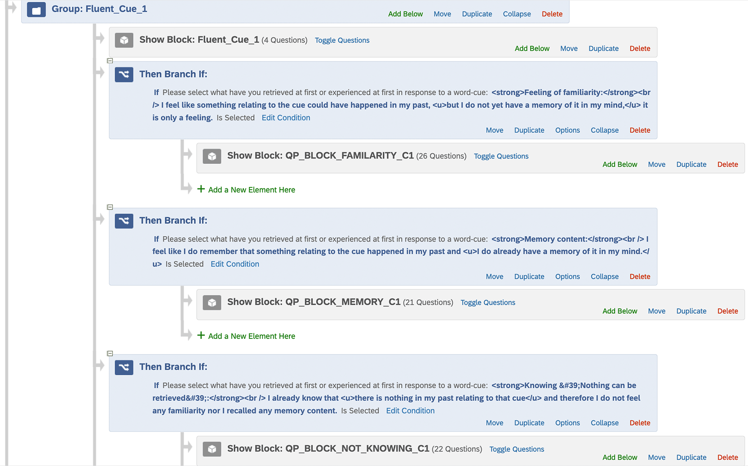Collapse the Feeling of familiarity branch with minus box
748x466 pixels.
pos(110,61)
